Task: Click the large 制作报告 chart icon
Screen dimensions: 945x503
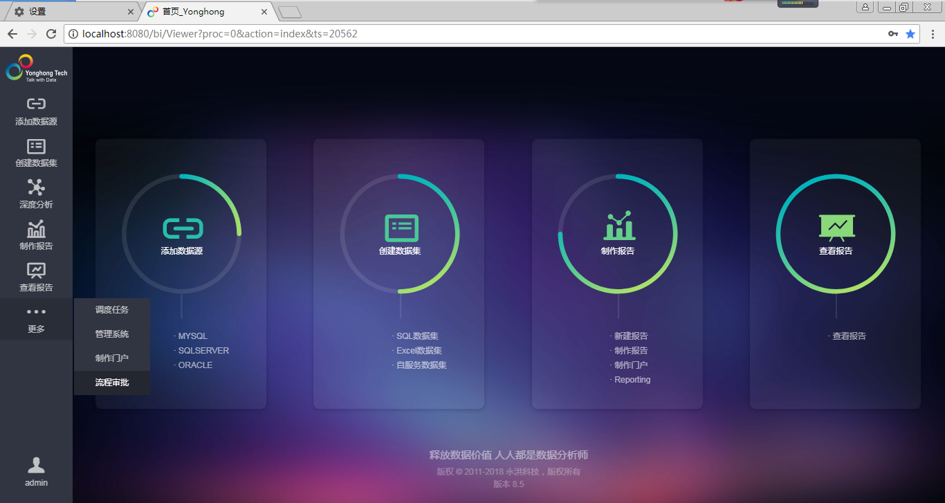Action: 618,227
